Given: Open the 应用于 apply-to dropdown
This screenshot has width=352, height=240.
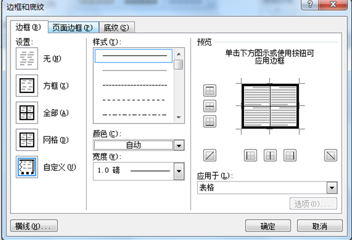Looking at the screenshot, I should [332, 188].
